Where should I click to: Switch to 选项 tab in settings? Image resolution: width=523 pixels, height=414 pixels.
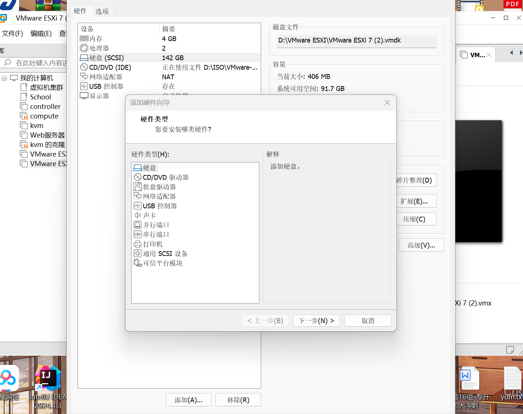tap(102, 11)
